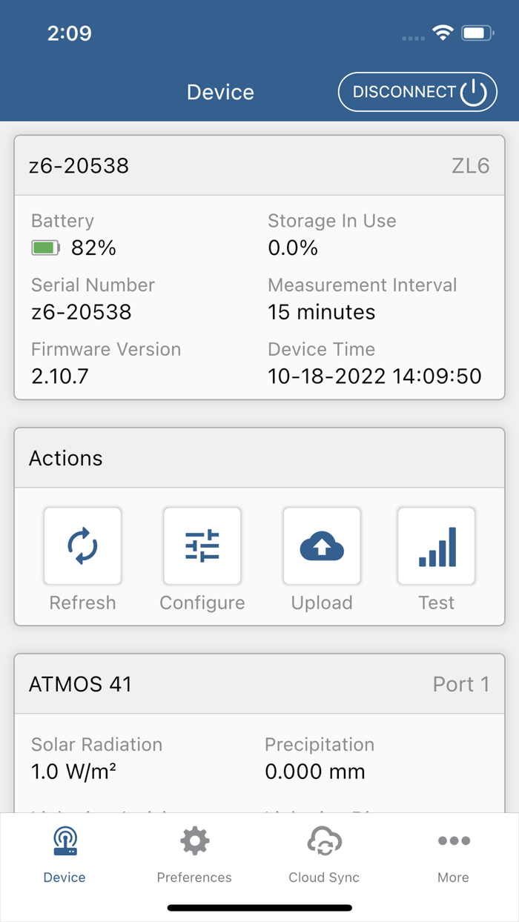The image size is (519, 922).
Task: Tap the Measurement Interval value
Action: (321, 312)
